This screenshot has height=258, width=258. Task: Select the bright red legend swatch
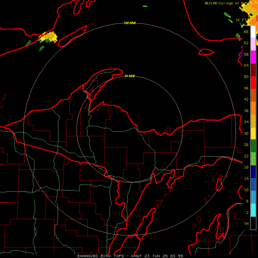coord(253,83)
